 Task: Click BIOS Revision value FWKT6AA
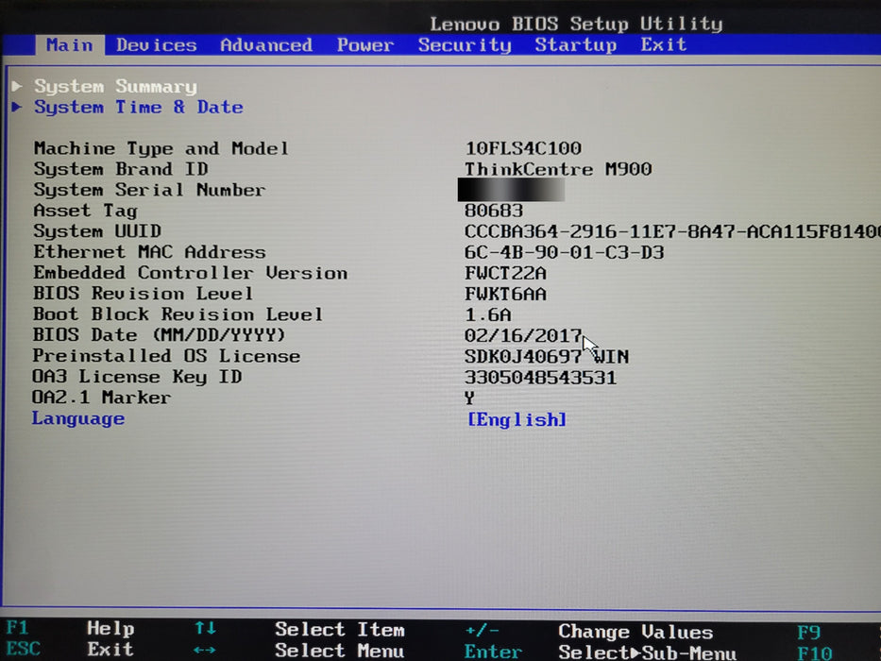point(505,294)
